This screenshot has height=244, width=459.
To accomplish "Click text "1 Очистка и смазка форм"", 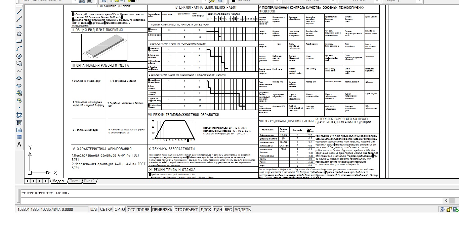I will pos(86,81).
